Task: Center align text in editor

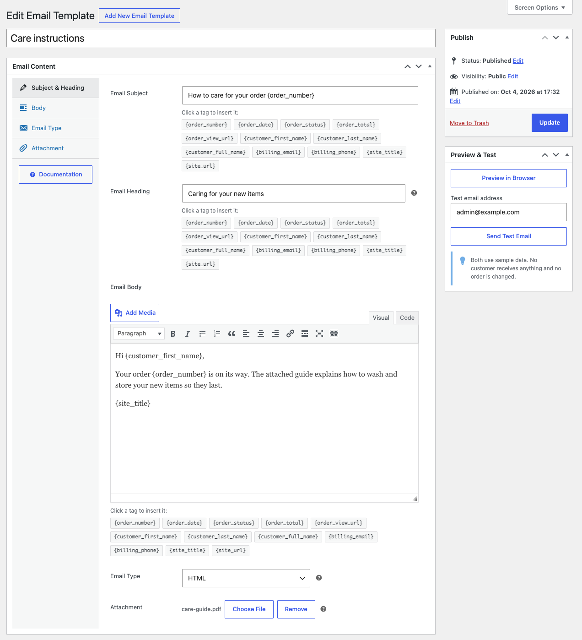Action: click(x=261, y=334)
